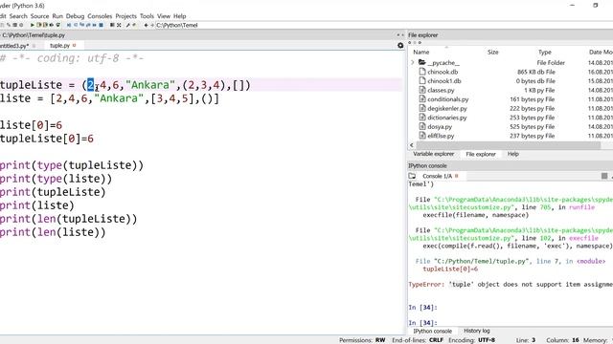Click File explorer parent-folder arrow icon
Screen dimensions: 613x344
(420, 42)
